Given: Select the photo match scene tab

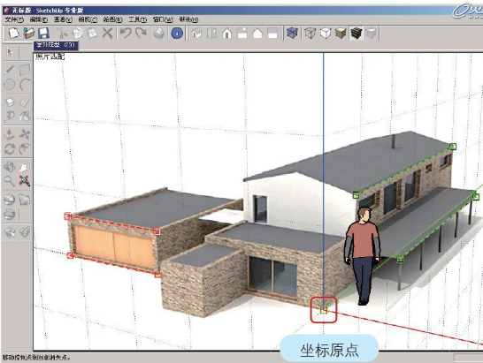Looking at the screenshot, I should pyautogui.click(x=56, y=45).
